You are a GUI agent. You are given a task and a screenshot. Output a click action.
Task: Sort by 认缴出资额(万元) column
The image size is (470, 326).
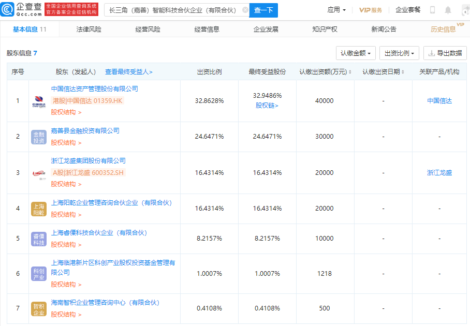[x=325, y=72]
